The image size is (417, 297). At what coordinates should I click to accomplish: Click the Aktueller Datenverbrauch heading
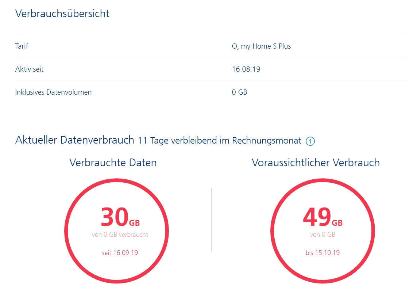tap(74, 140)
